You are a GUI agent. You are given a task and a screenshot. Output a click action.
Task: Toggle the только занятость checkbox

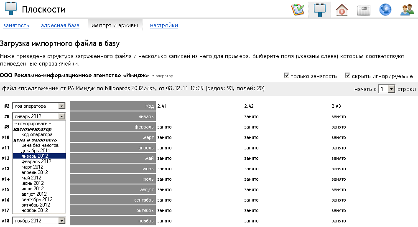(x=287, y=75)
